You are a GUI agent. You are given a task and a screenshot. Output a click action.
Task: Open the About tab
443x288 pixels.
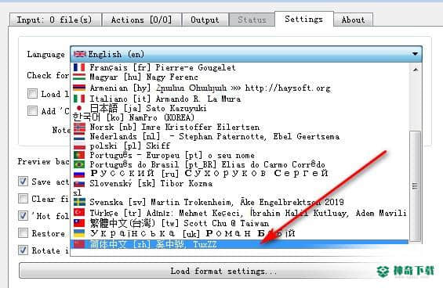coord(353,20)
